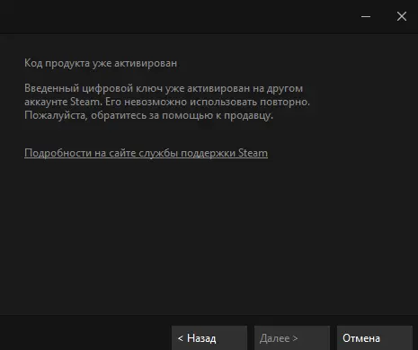The height and width of the screenshot is (350, 418).
Task: Click the '< Назад' back button
Action: [x=209, y=338]
